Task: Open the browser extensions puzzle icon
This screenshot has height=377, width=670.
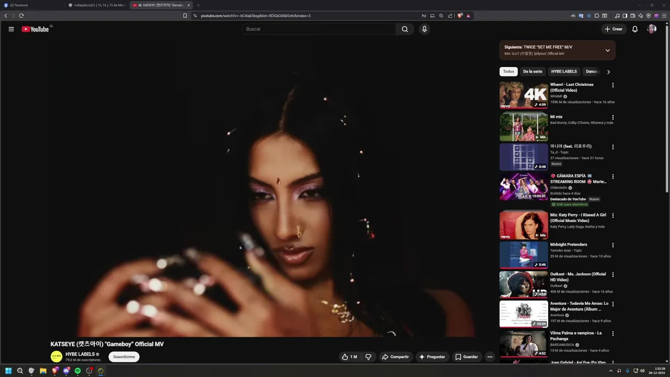Action: click(x=597, y=16)
